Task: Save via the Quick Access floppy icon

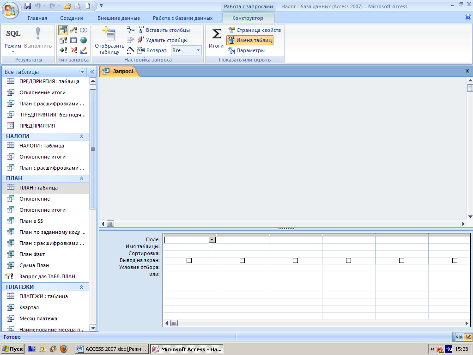Action: 28,6
